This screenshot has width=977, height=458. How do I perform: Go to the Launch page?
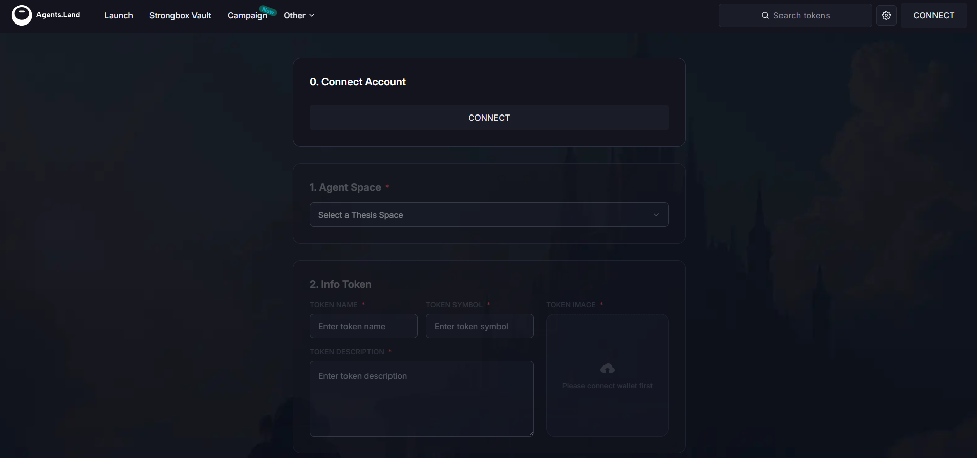point(118,16)
